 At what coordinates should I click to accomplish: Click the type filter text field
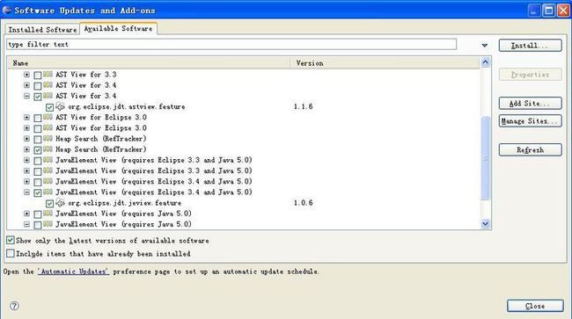231,45
